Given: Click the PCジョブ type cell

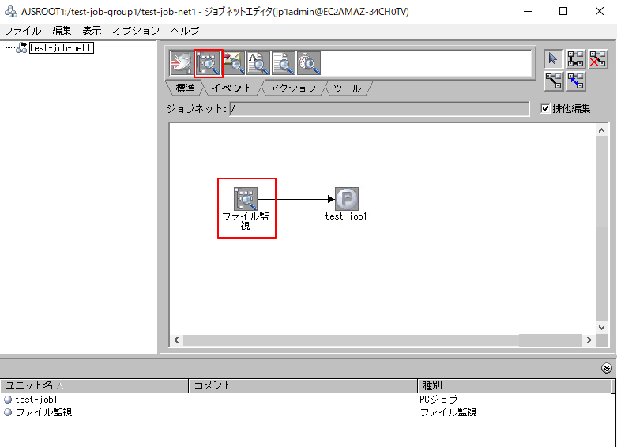Looking at the screenshot, I should click(x=438, y=400).
